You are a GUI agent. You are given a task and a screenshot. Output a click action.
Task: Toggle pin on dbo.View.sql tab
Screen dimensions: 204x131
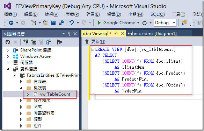click(116, 34)
